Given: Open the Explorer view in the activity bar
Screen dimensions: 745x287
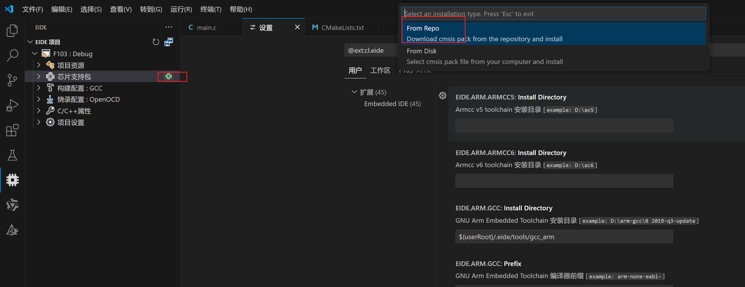Looking at the screenshot, I should pyautogui.click(x=12, y=31).
